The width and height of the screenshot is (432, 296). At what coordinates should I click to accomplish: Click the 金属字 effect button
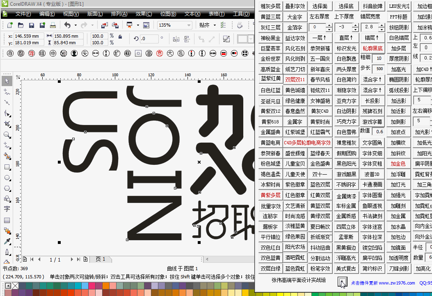pyautogui.click(x=295, y=122)
